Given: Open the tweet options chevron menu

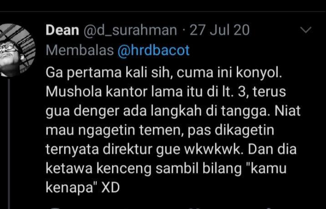Looking at the screenshot, I should click(306, 30).
